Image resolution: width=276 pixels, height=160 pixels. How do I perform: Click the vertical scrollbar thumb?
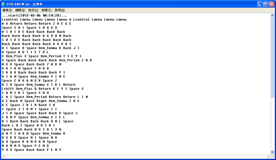tap(272, 57)
